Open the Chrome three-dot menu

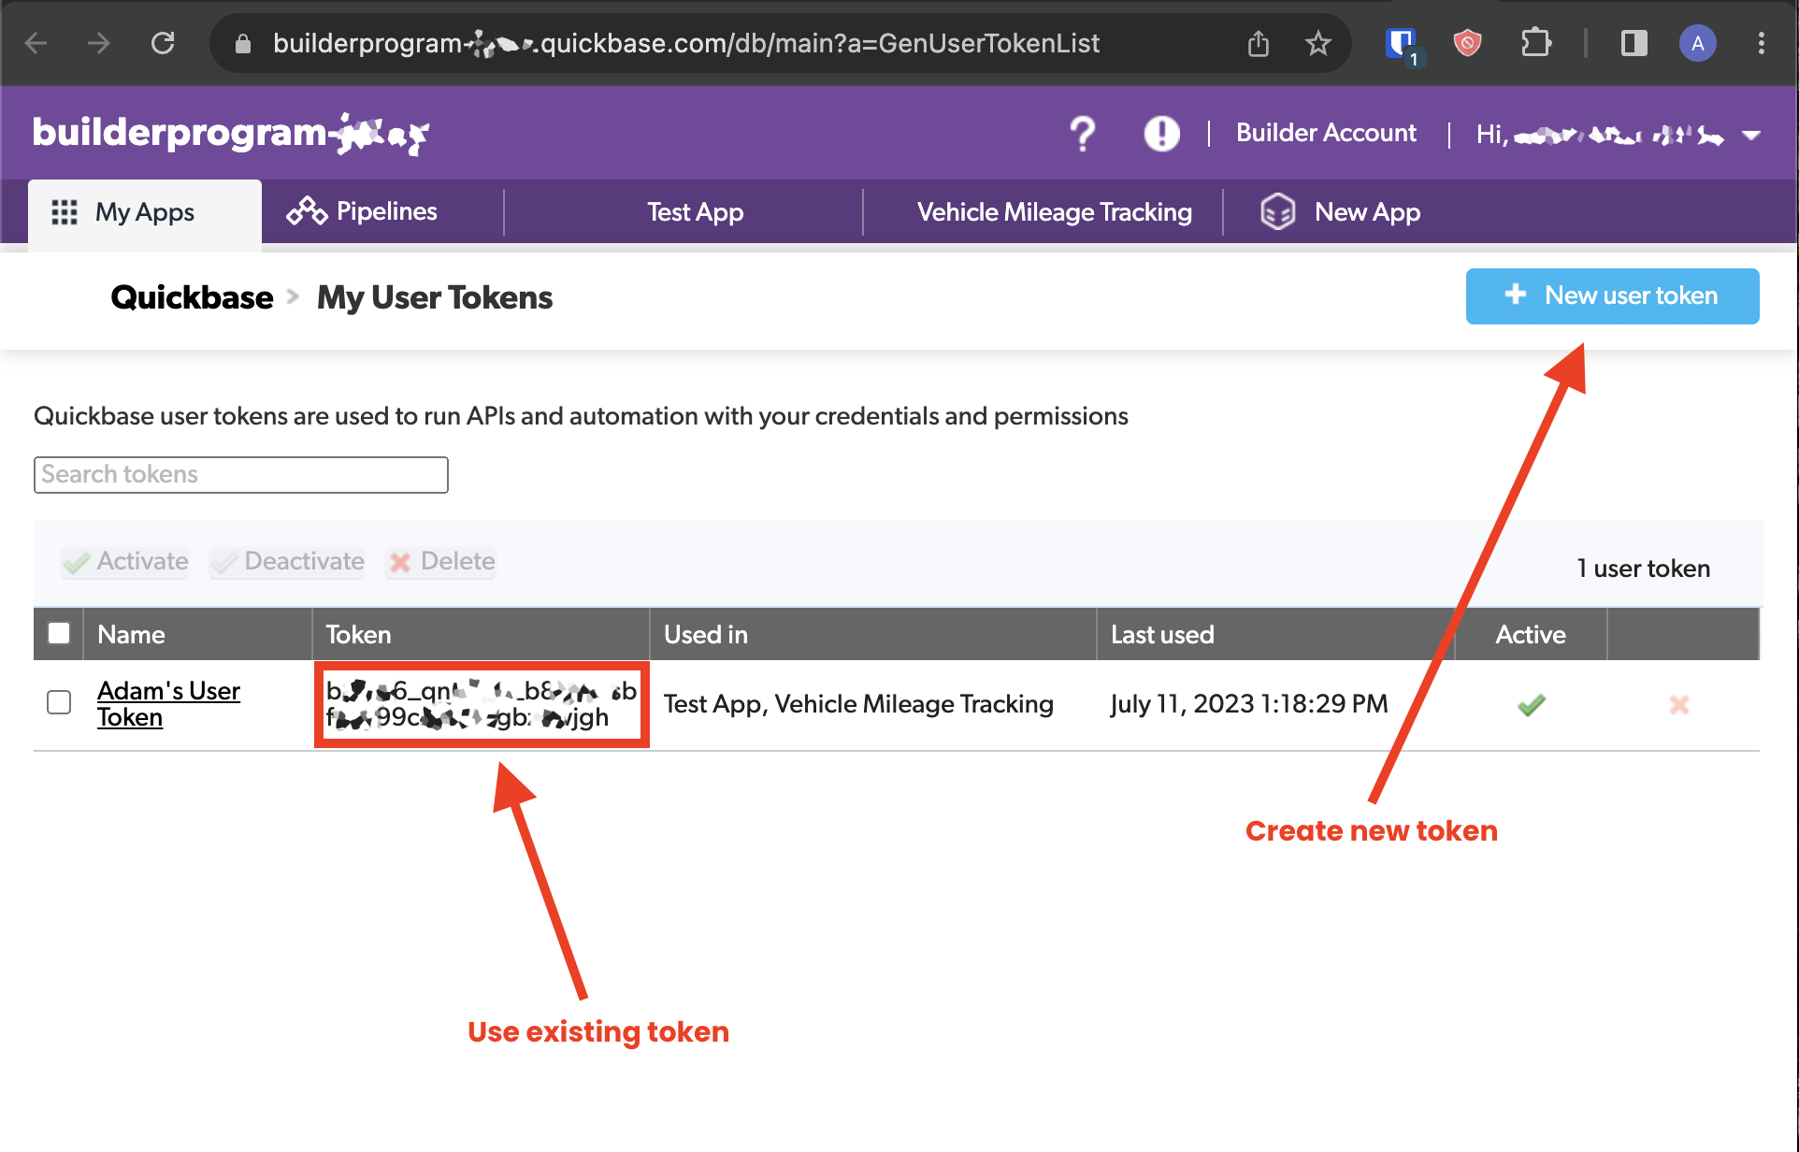pyautogui.click(x=1761, y=43)
